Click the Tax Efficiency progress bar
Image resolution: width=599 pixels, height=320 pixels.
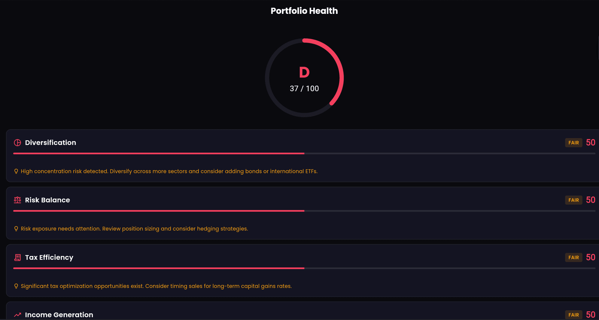pyautogui.click(x=304, y=268)
